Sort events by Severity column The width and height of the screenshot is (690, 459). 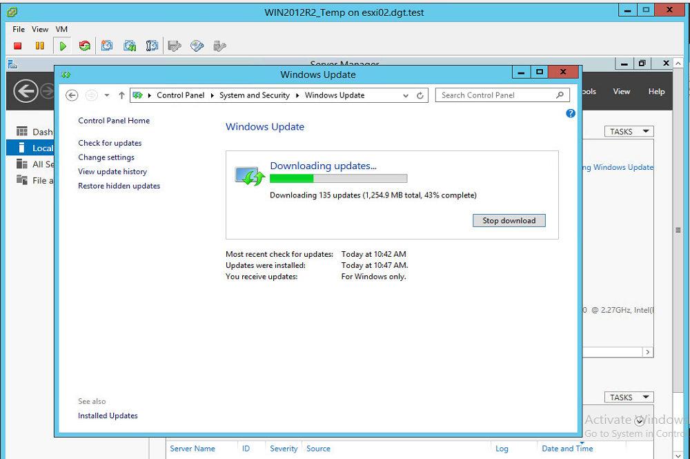284,449
